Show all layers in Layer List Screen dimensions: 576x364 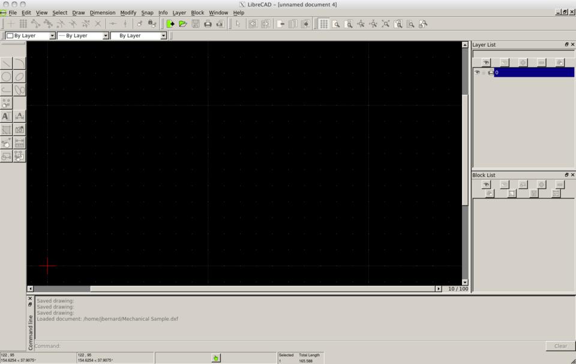point(486,62)
